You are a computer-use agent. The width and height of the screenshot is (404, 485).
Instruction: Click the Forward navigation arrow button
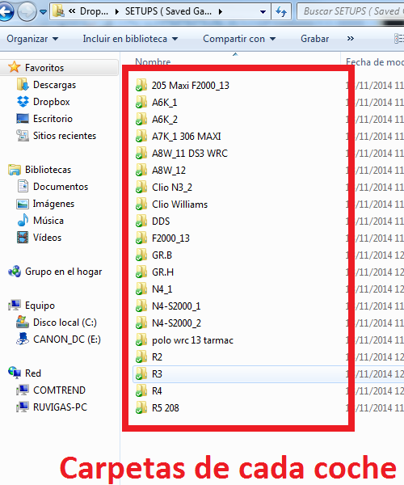(25, 12)
